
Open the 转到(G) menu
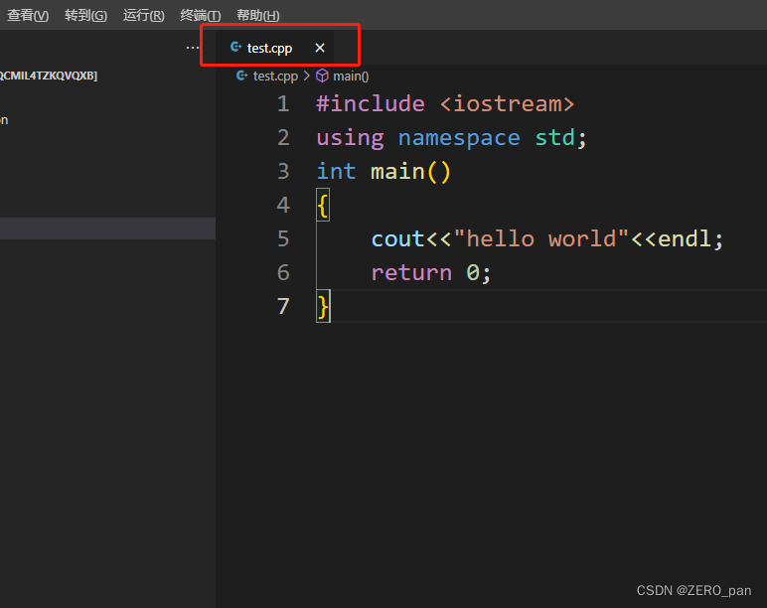click(85, 15)
